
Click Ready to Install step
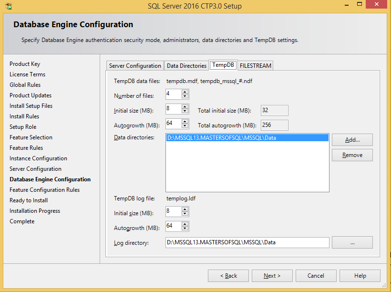29,200
